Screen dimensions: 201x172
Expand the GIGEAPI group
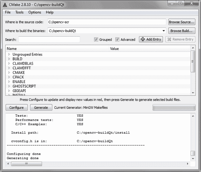point(9,91)
